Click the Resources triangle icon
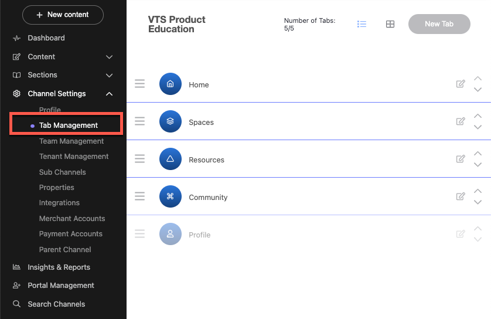Viewport: 491px width, 319px height. [x=171, y=159]
